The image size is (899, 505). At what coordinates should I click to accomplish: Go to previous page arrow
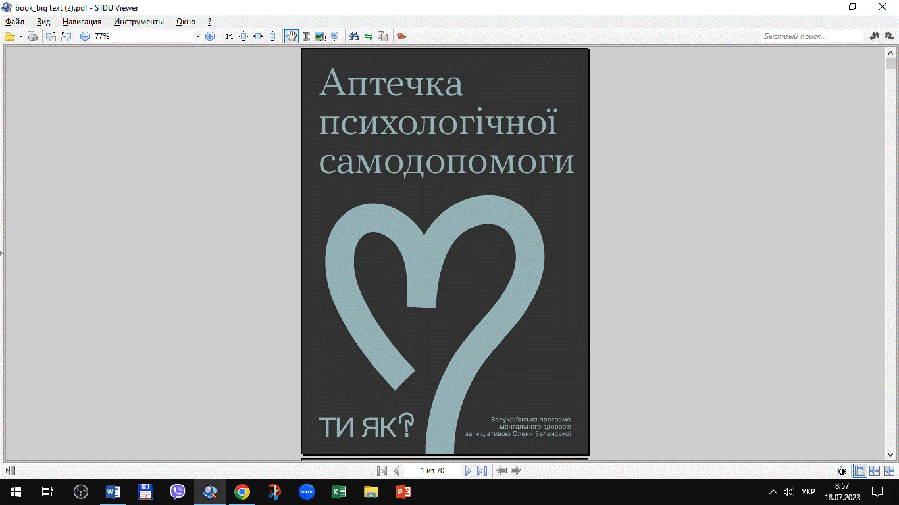(397, 471)
